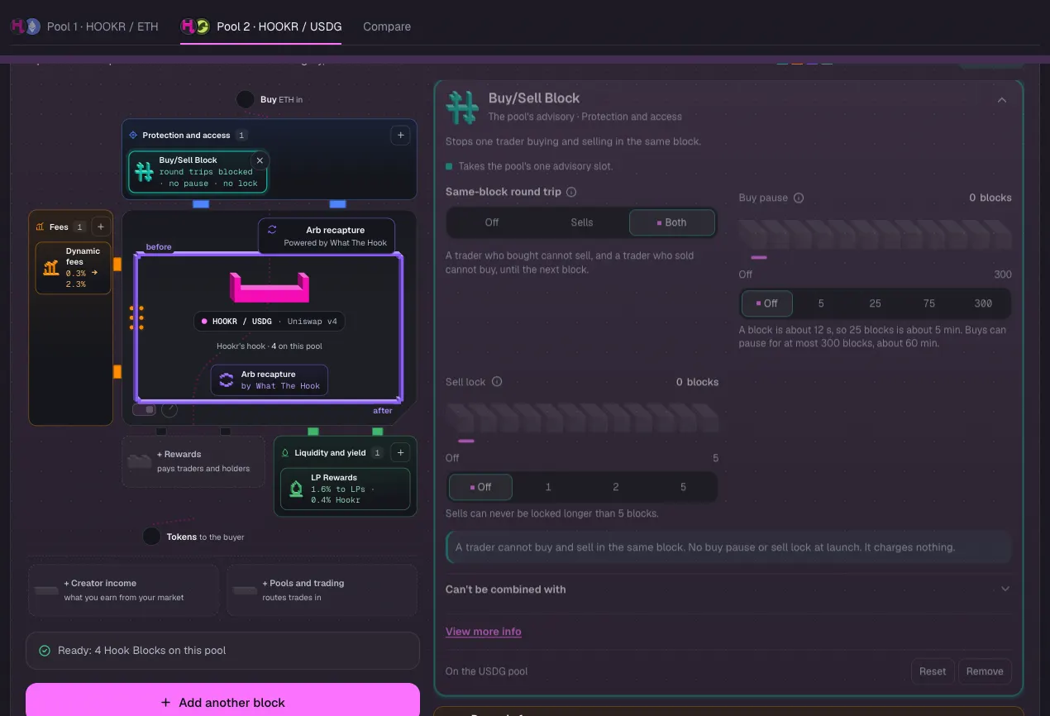
Task: Click the Buy/Sell Block hash icon in the canvas
Action: tap(144, 172)
